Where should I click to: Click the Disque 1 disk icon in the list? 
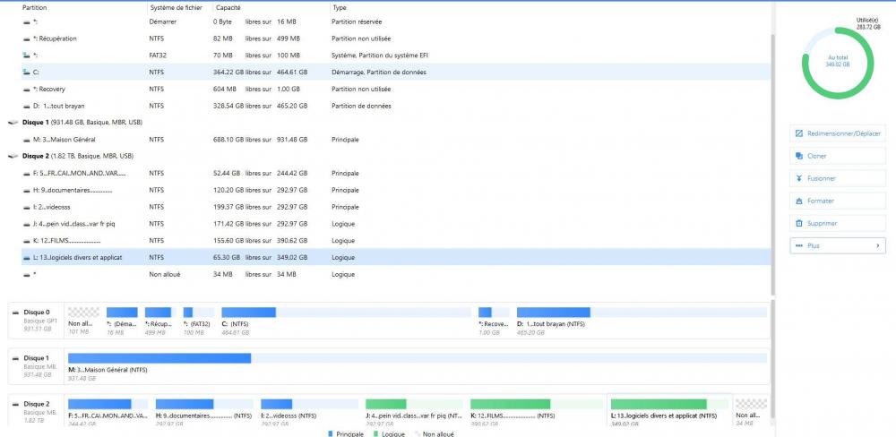(x=13, y=123)
